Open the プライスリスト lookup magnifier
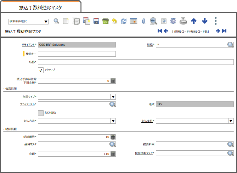Viewport: 237px width, 173px height. [x=112, y=104]
